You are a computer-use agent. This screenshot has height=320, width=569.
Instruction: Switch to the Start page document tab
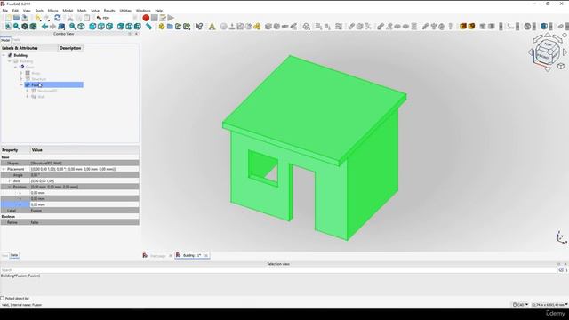(157, 255)
